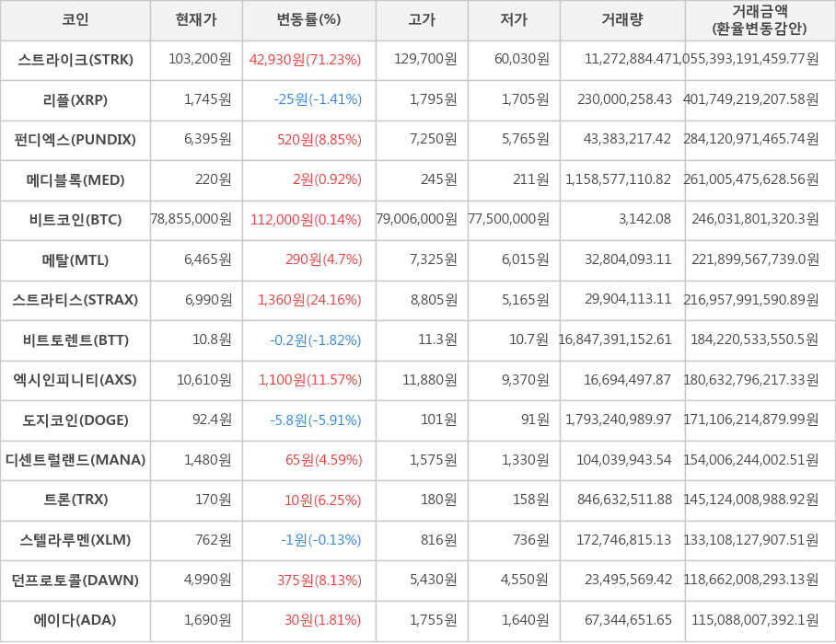Click the 코인 column header
836x644 pixels.
[75, 19]
